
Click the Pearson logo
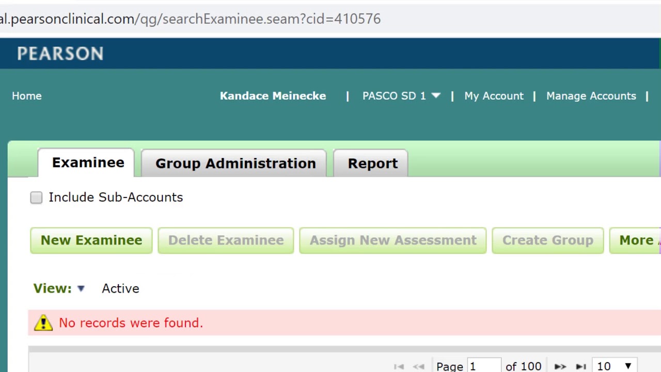tap(60, 53)
